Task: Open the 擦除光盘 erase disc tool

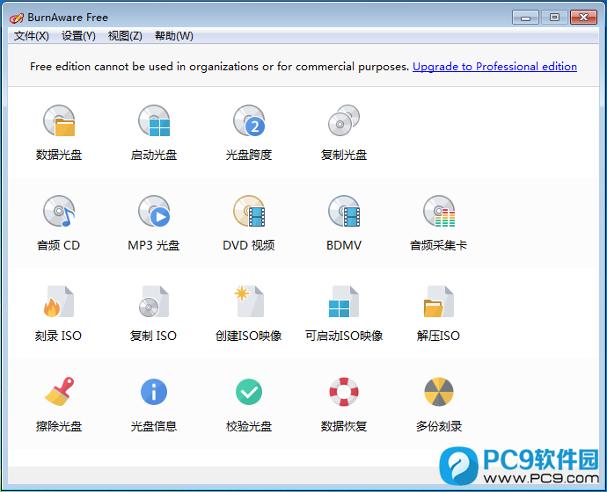Action: tap(59, 404)
